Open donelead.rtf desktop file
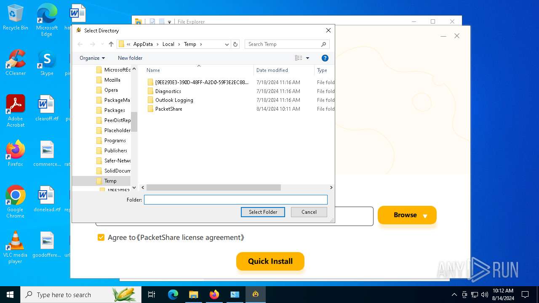This screenshot has width=539, height=303. 47,199
